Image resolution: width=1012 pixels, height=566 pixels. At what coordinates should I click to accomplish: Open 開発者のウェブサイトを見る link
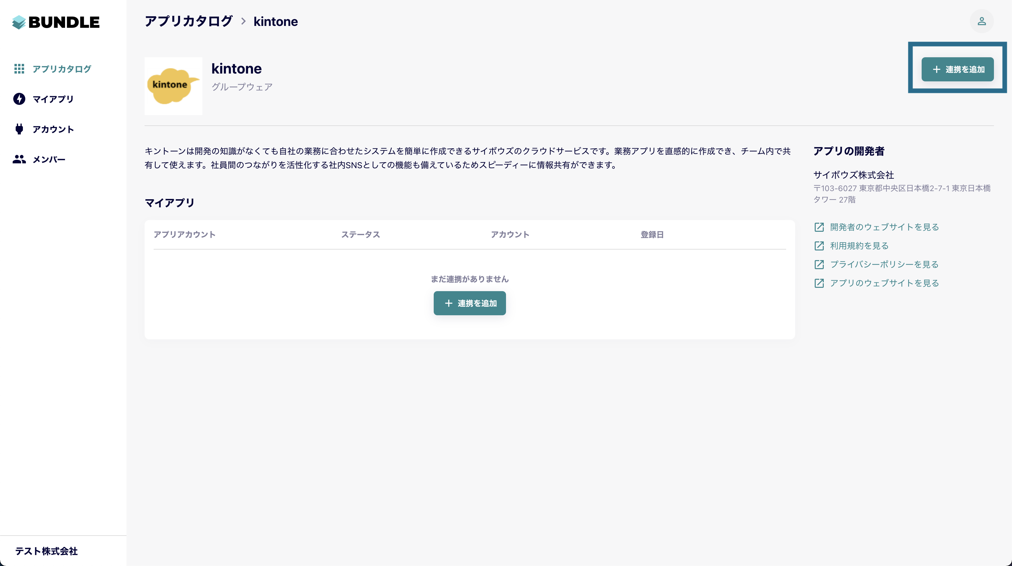coord(884,227)
